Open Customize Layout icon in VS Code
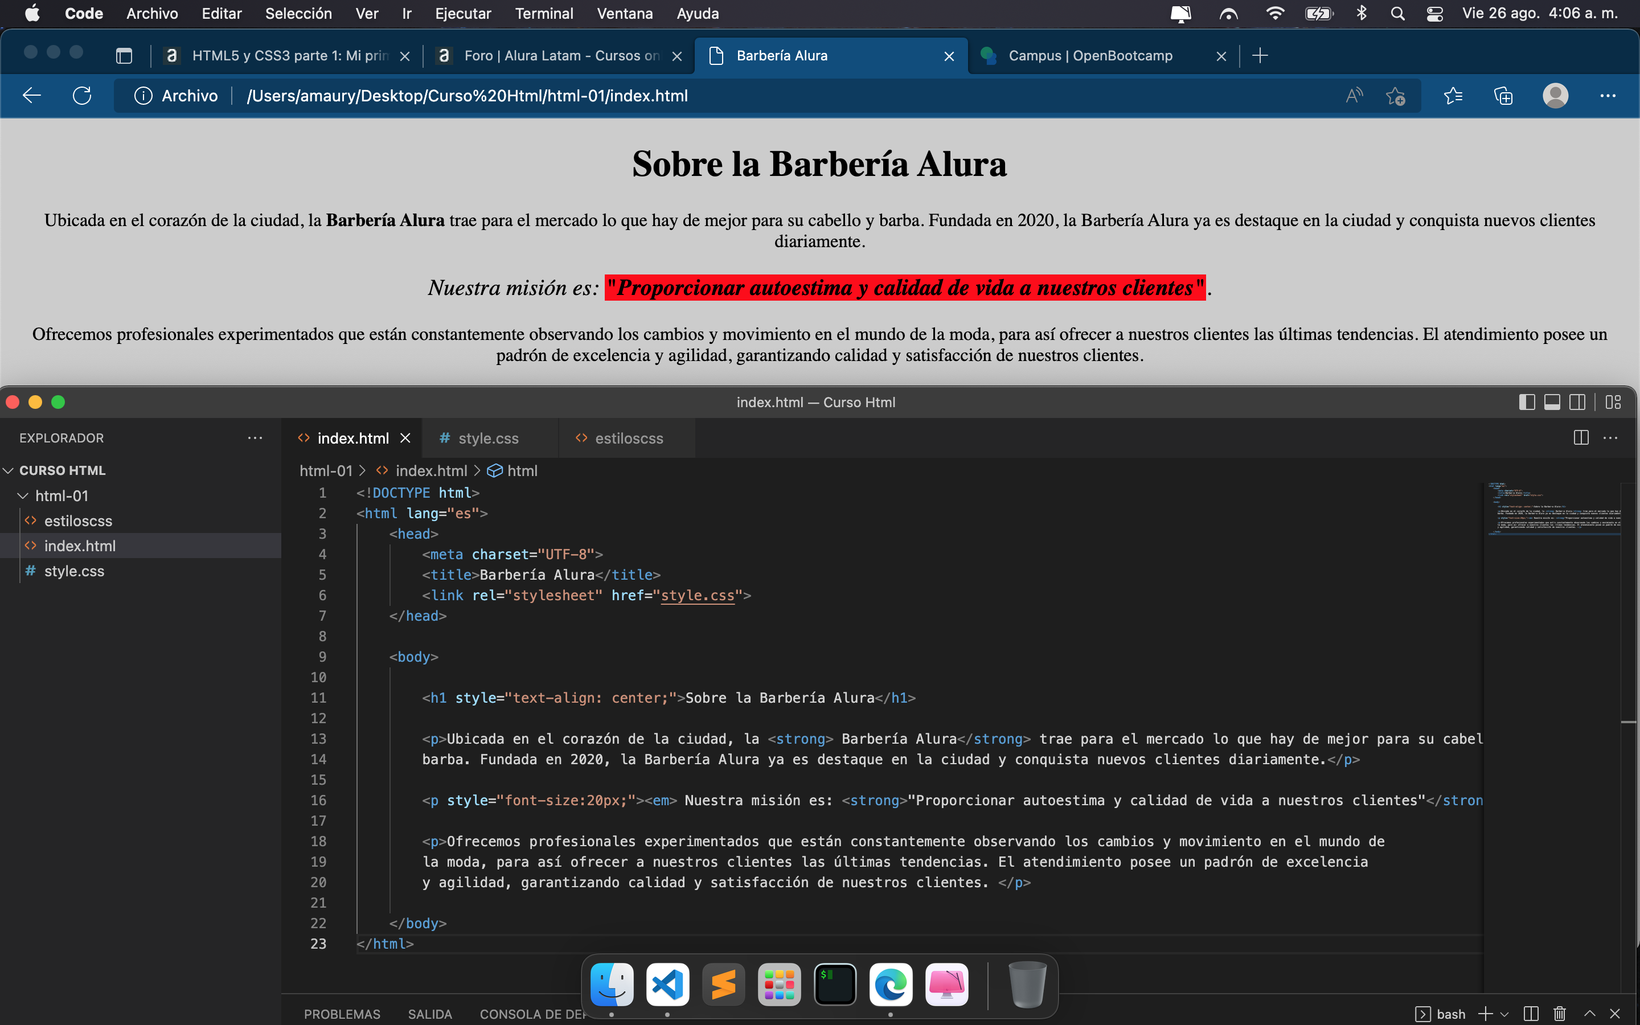The width and height of the screenshot is (1640, 1025). coord(1614,402)
